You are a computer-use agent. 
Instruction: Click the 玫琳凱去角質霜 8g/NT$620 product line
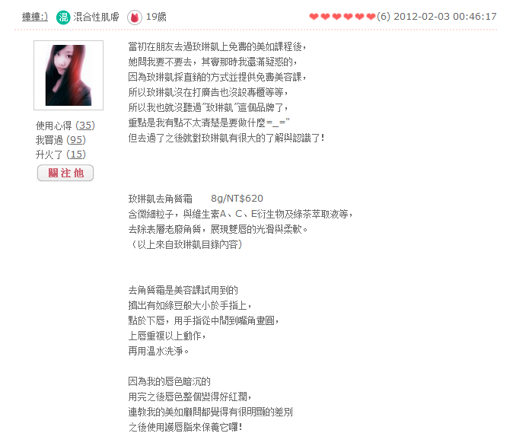click(x=196, y=199)
